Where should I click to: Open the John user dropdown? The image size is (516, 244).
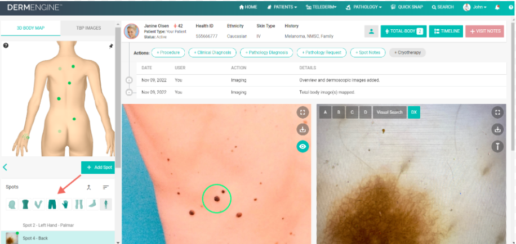point(475,7)
